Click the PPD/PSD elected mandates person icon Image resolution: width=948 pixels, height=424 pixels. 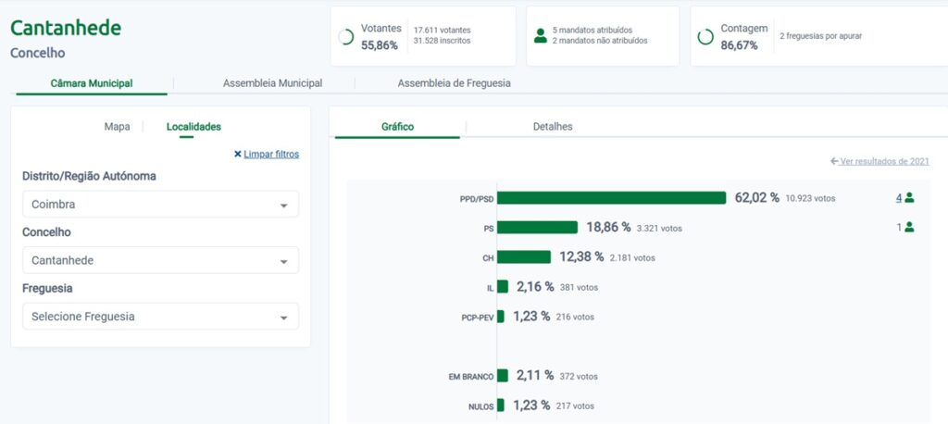click(x=909, y=198)
